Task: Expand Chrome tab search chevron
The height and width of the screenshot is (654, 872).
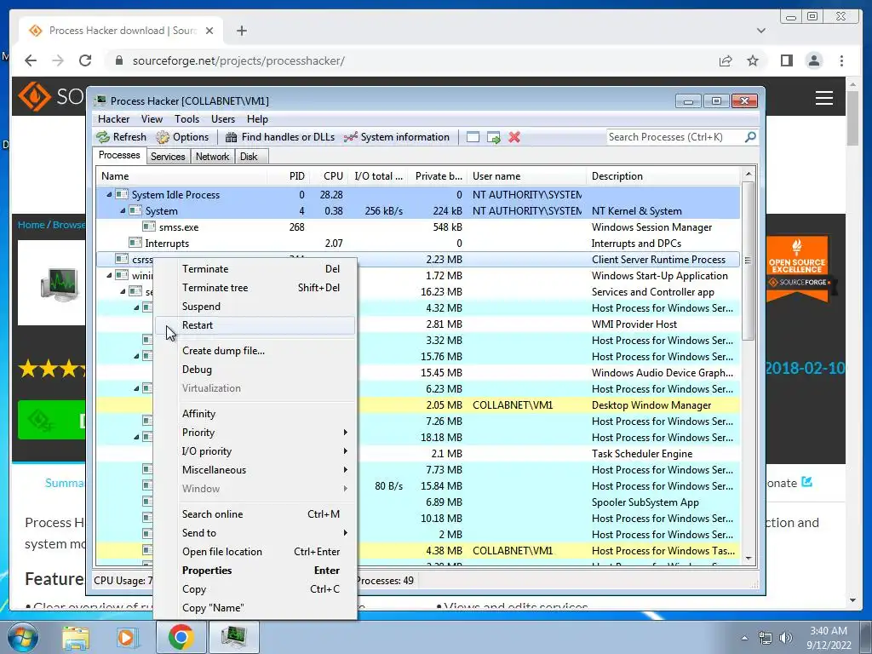Action: pos(760,31)
